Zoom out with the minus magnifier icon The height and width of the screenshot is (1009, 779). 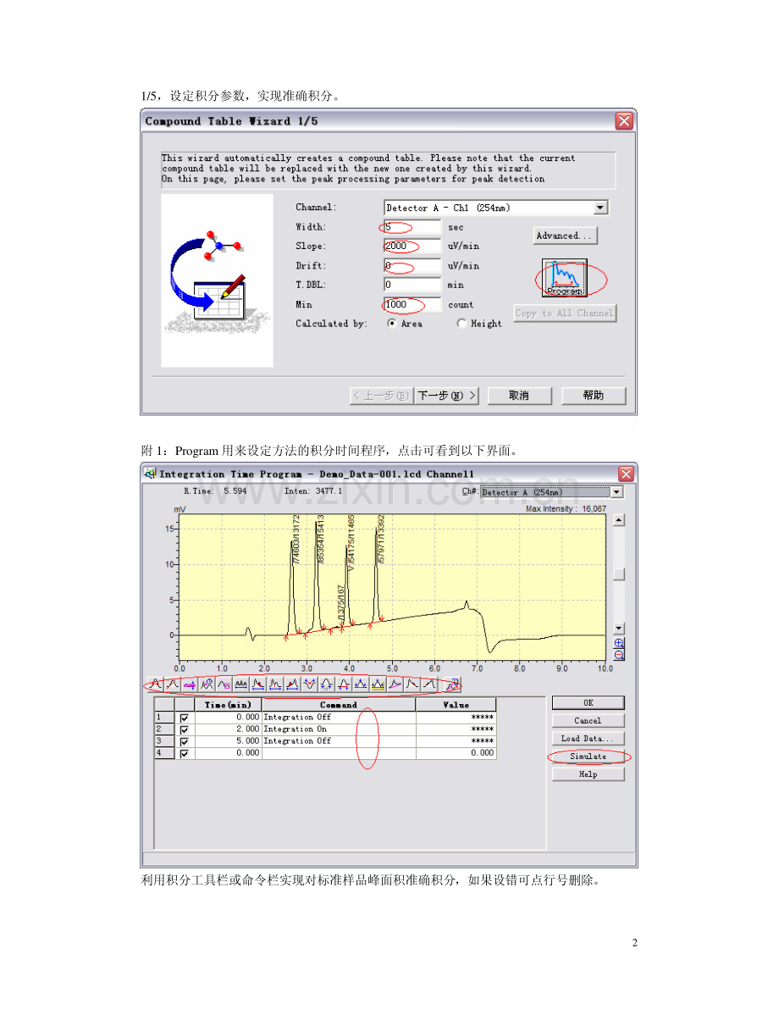tap(619, 655)
